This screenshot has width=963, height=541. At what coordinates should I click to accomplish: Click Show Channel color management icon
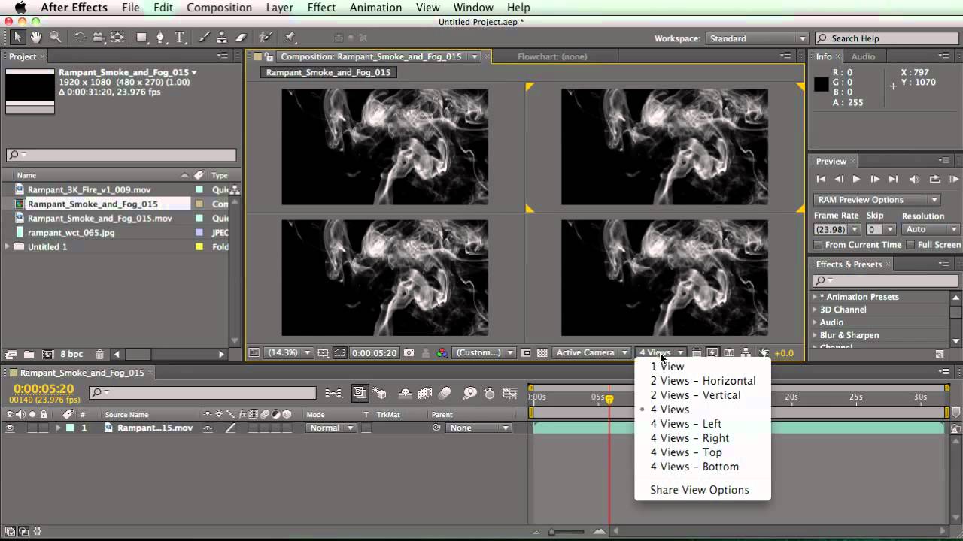click(442, 352)
